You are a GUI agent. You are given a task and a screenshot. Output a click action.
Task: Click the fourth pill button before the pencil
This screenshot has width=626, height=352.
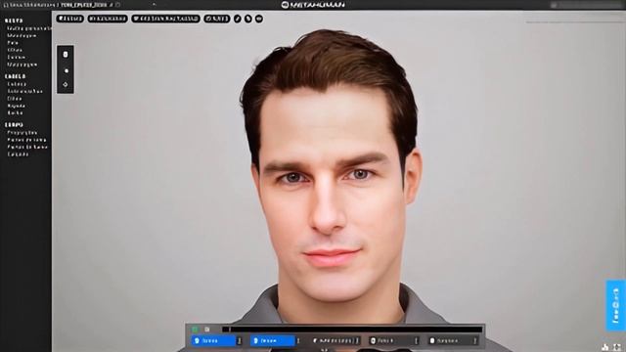pos(217,19)
